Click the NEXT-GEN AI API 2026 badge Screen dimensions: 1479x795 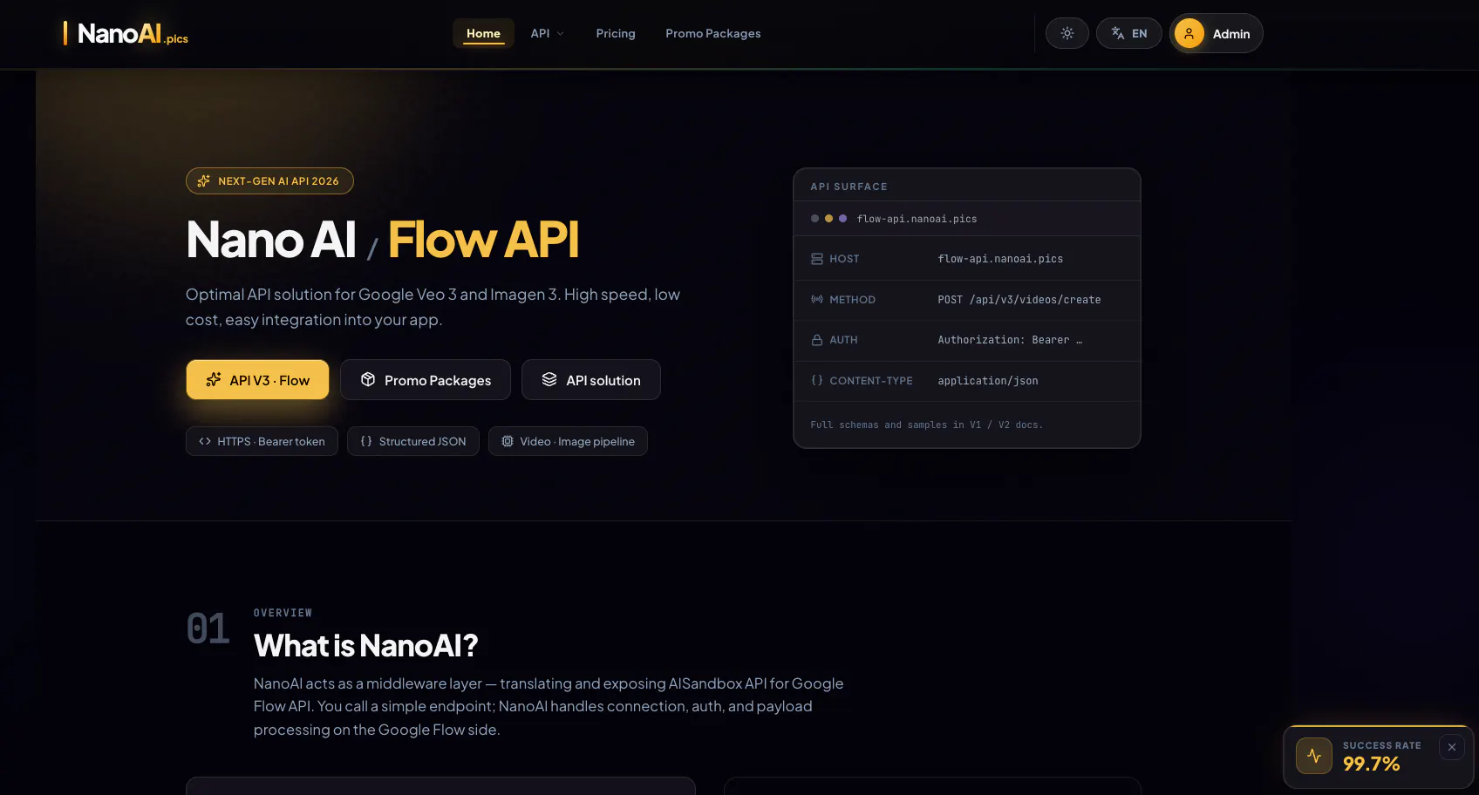tap(269, 180)
